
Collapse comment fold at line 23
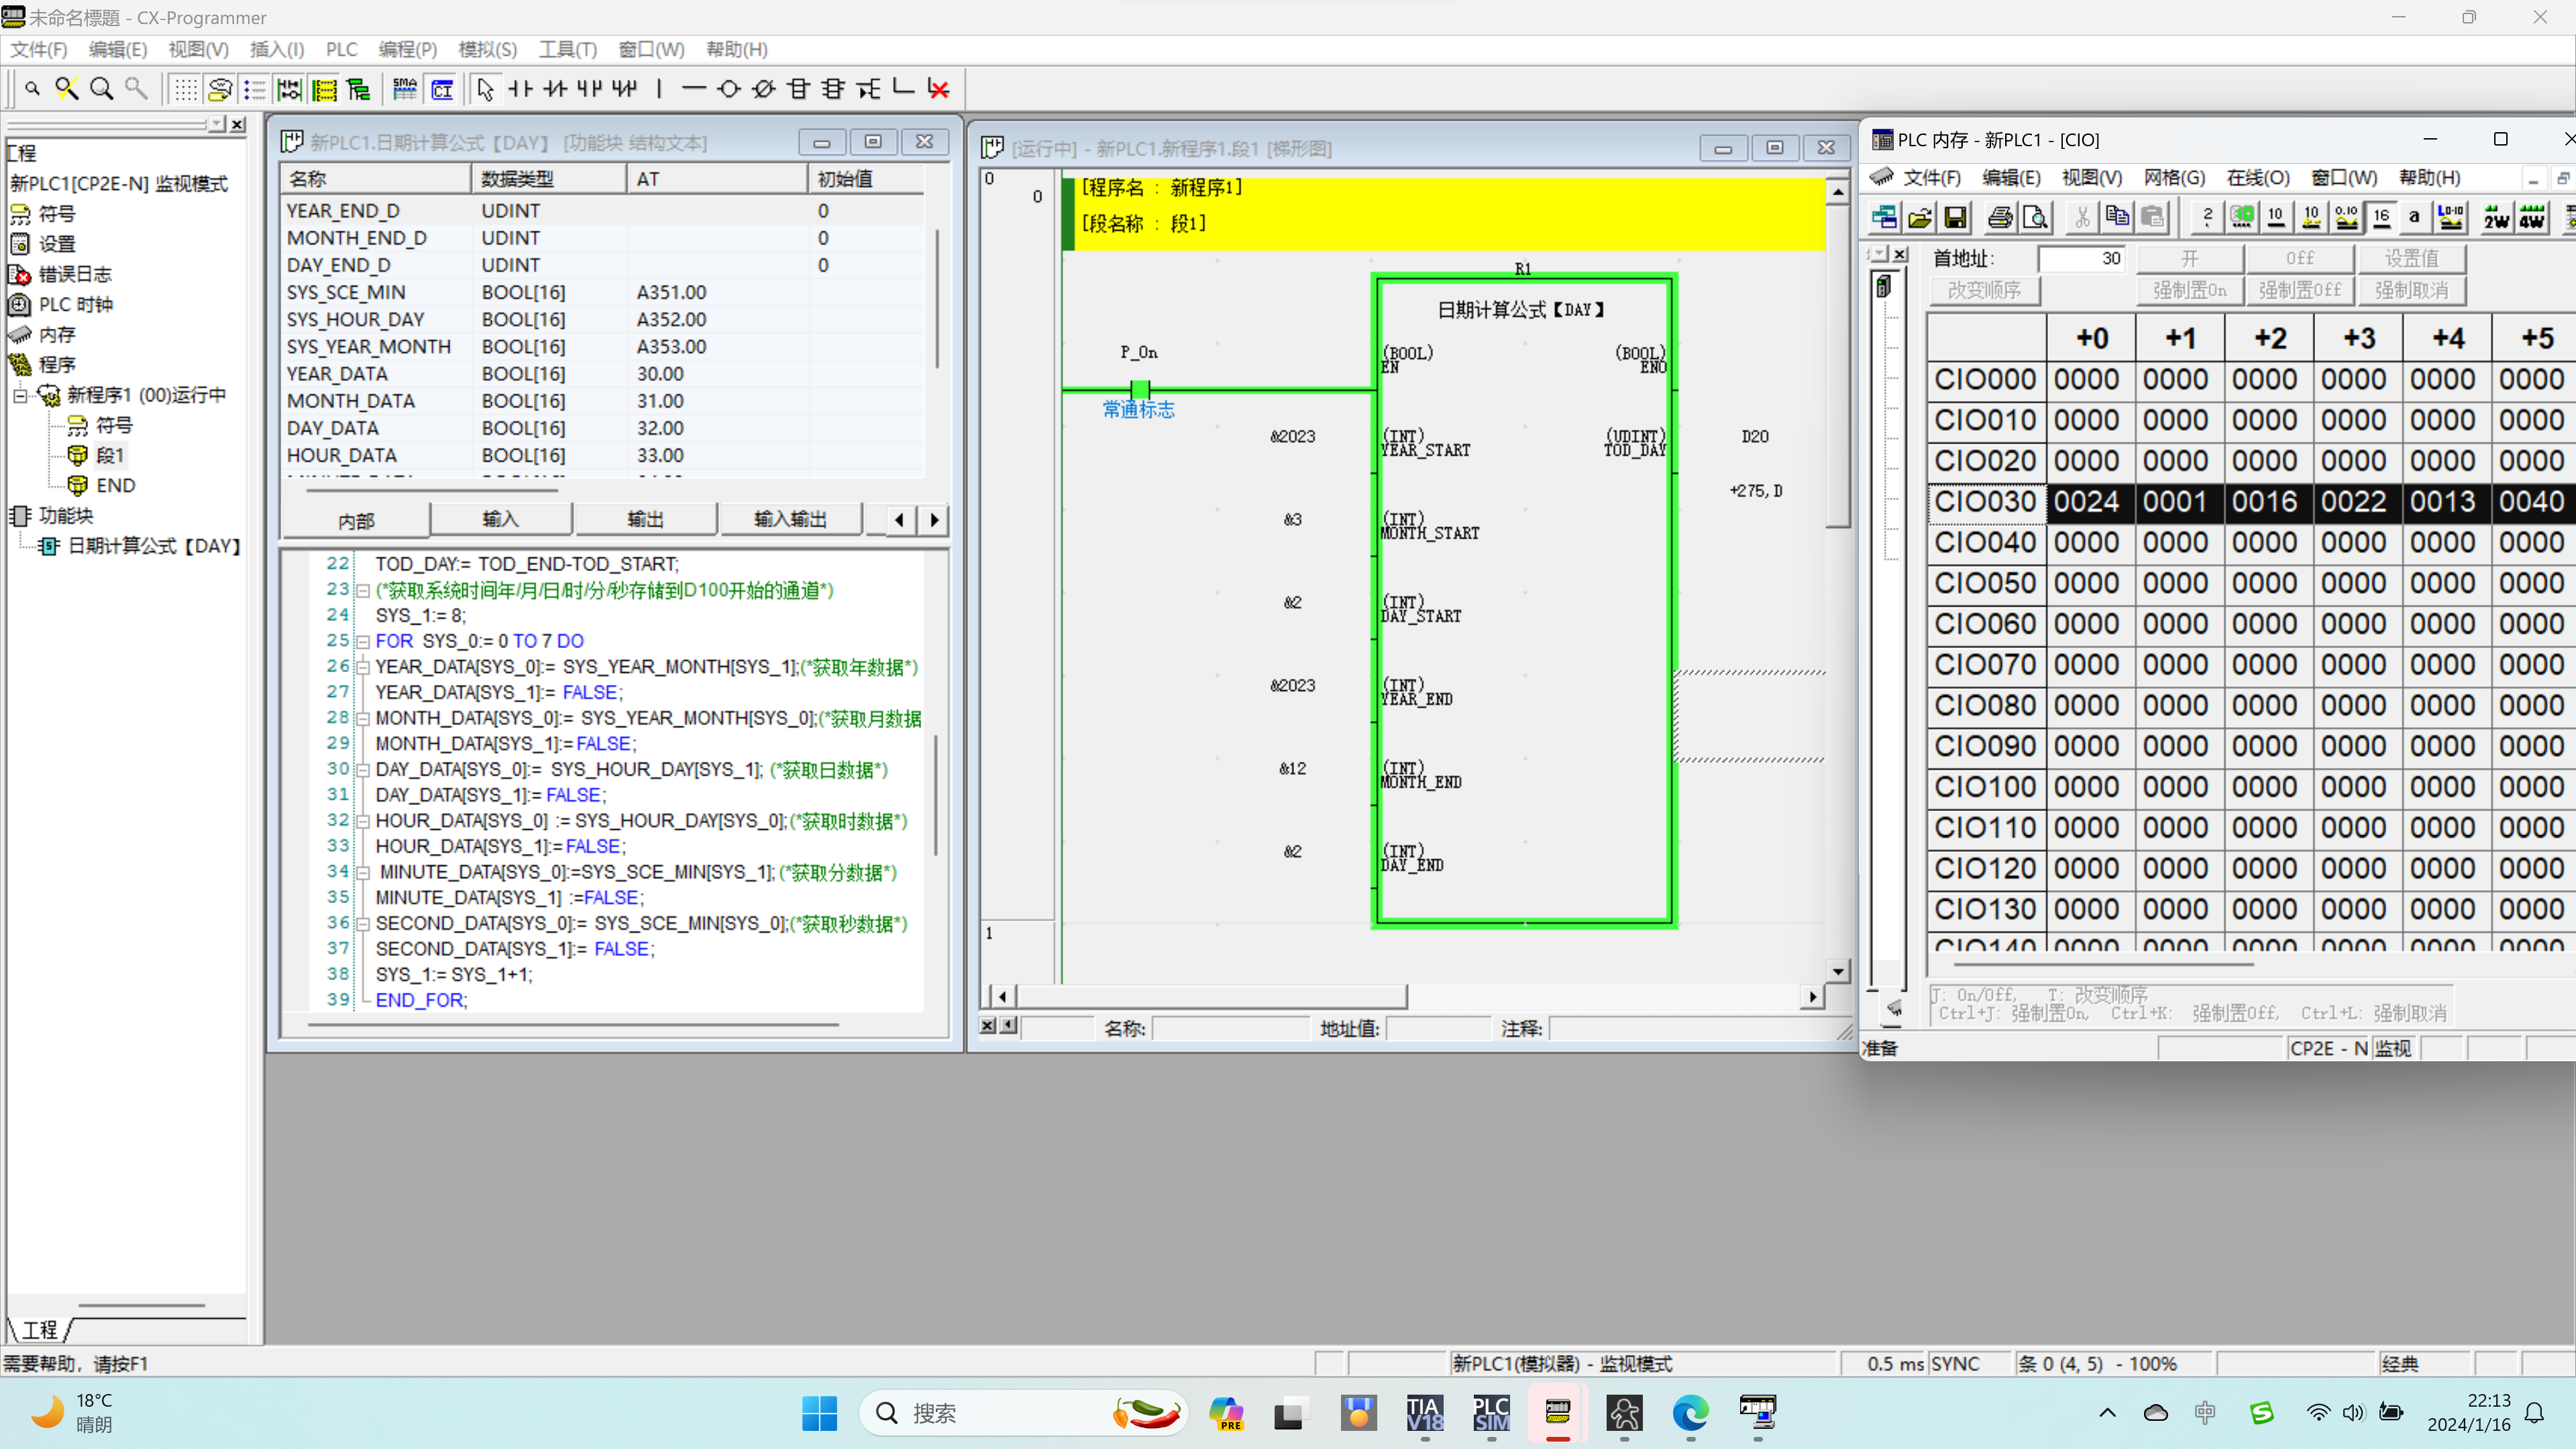[x=364, y=590]
